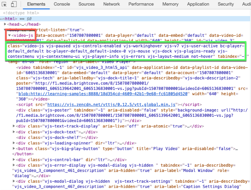Switch to the Console tab

tap(62, 4)
